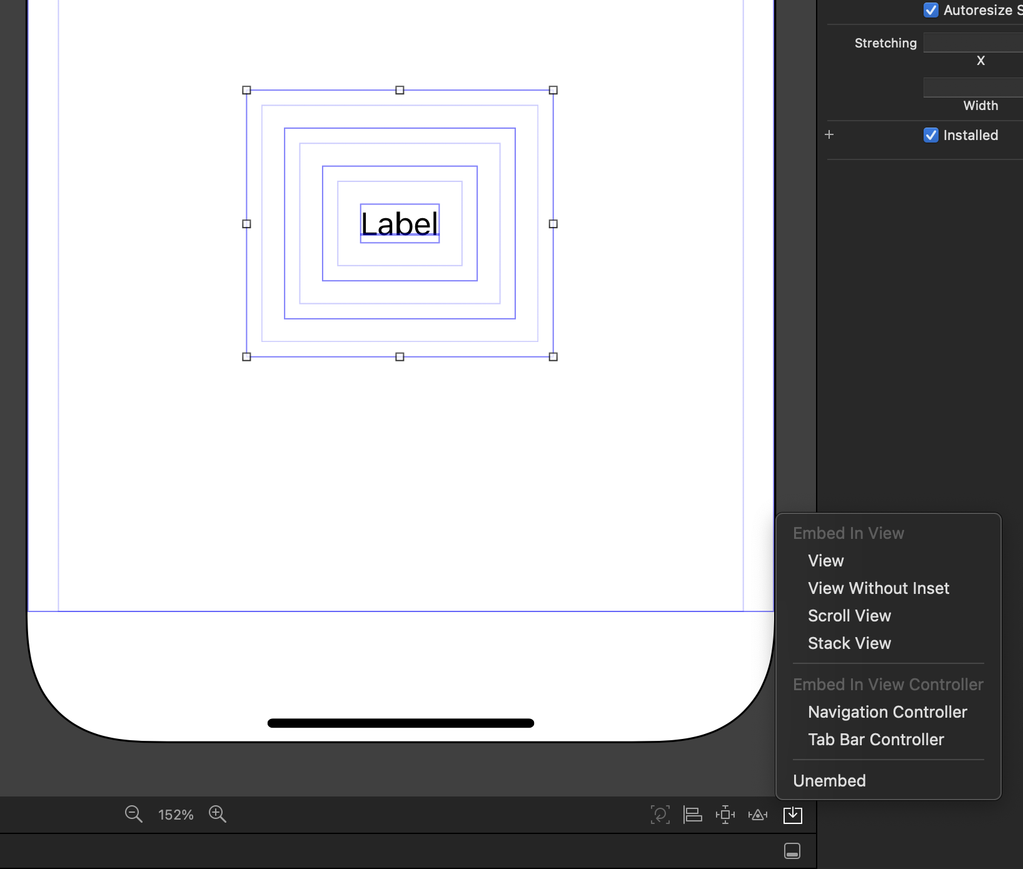Image resolution: width=1023 pixels, height=869 pixels.
Task: Select View Without Inset menu option
Action: (878, 588)
